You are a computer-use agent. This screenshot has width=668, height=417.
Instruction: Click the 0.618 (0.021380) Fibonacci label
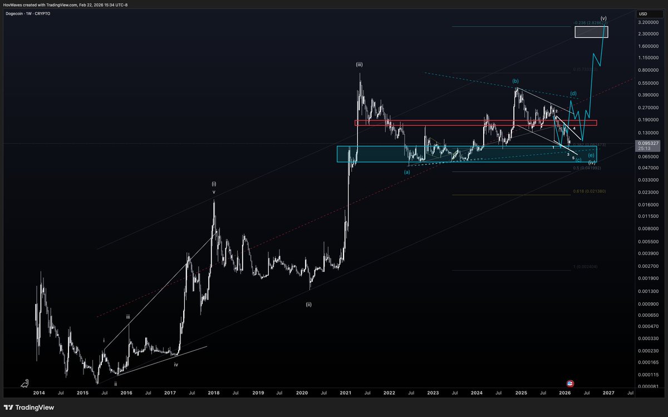pos(590,192)
